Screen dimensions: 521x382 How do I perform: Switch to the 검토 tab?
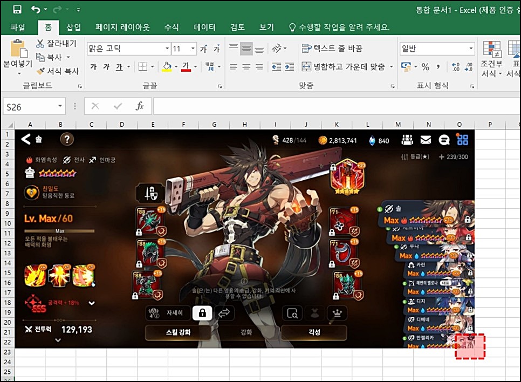(x=237, y=28)
